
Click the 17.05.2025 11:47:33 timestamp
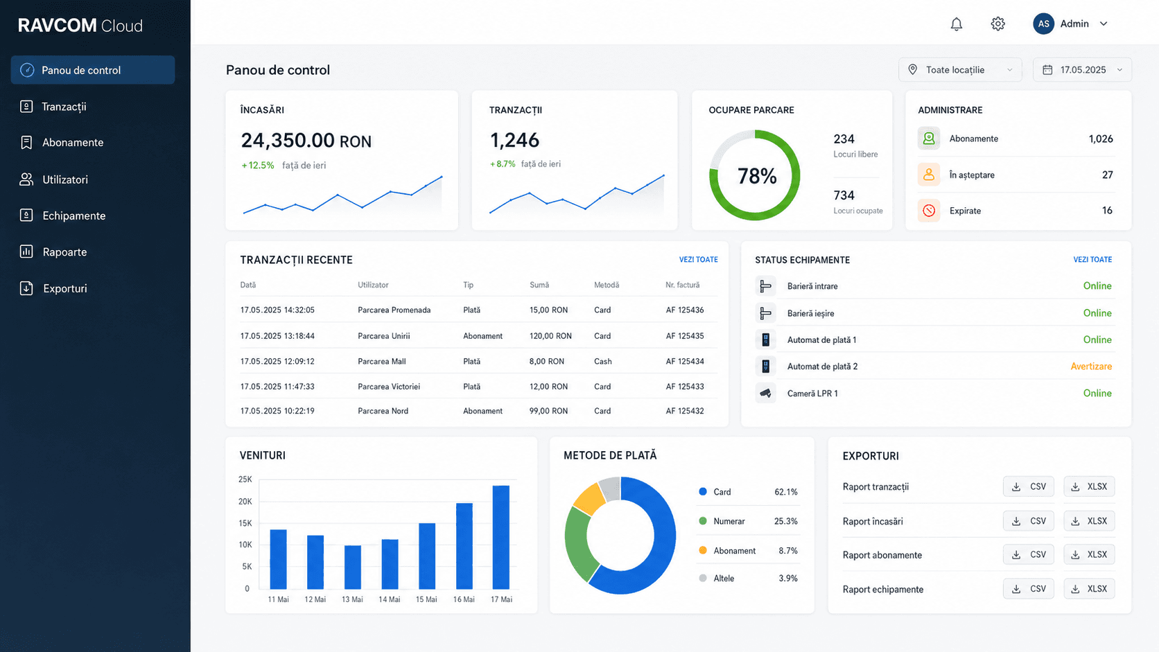coord(277,387)
